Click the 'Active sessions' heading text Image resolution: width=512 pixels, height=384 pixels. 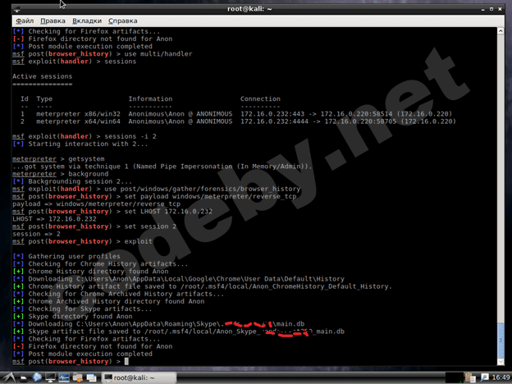pos(42,76)
